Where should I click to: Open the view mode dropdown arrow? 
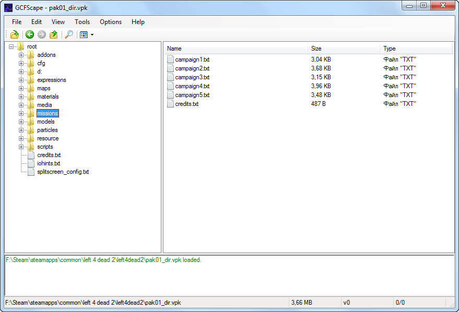tap(92, 35)
